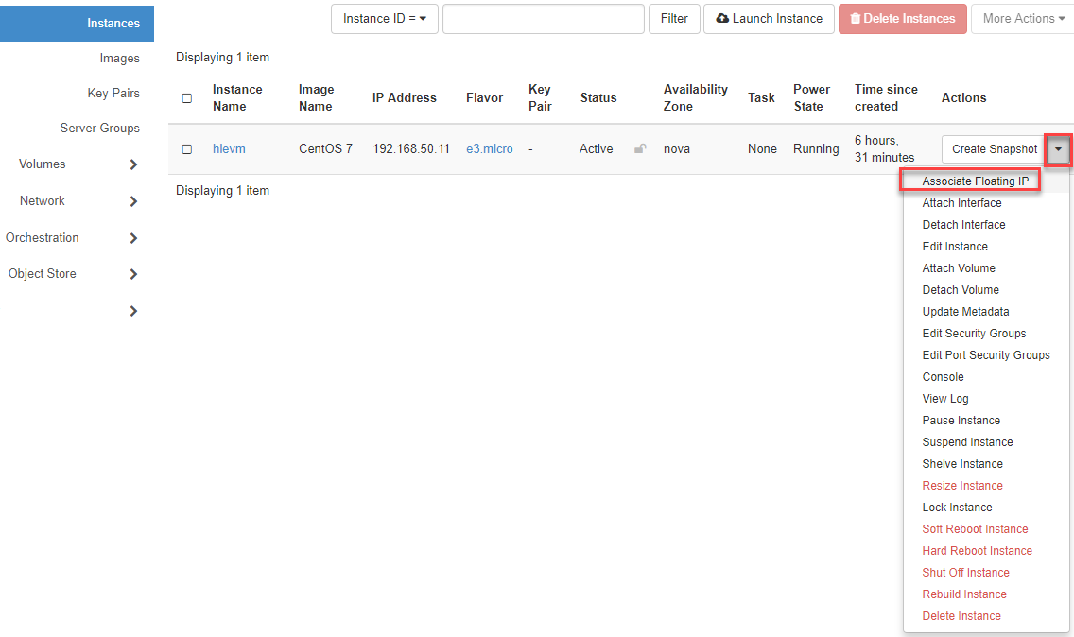Click the filter text input field
1074x637 pixels.
[543, 19]
